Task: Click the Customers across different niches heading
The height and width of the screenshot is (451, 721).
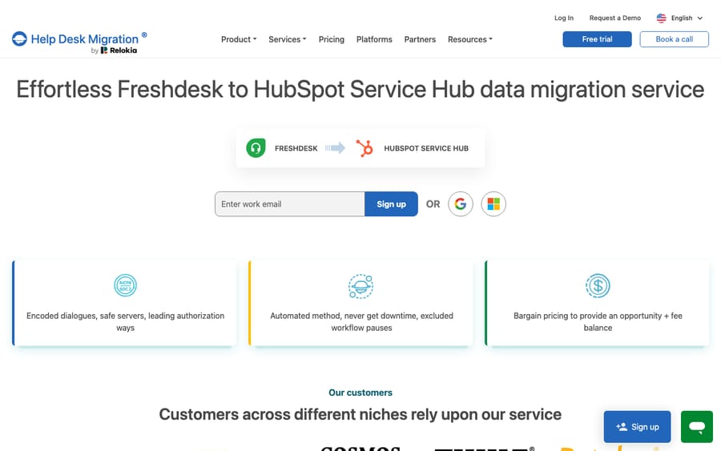Action: tap(360, 414)
